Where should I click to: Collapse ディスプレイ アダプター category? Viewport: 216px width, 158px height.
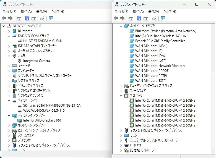point(9,115)
